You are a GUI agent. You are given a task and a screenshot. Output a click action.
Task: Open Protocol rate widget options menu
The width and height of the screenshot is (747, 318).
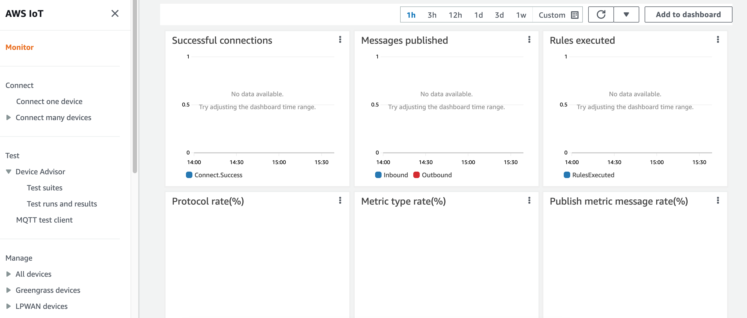[340, 201]
